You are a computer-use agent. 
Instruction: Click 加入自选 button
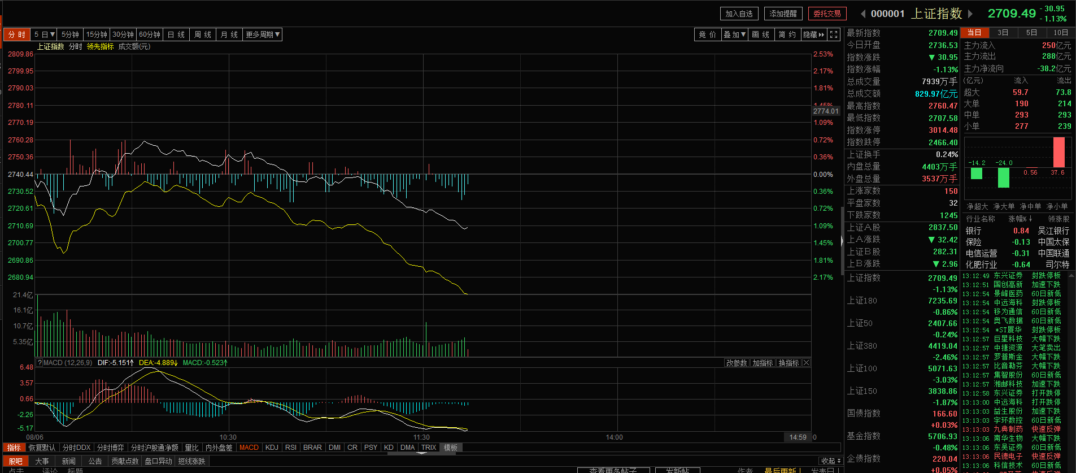click(x=739, y=14)
